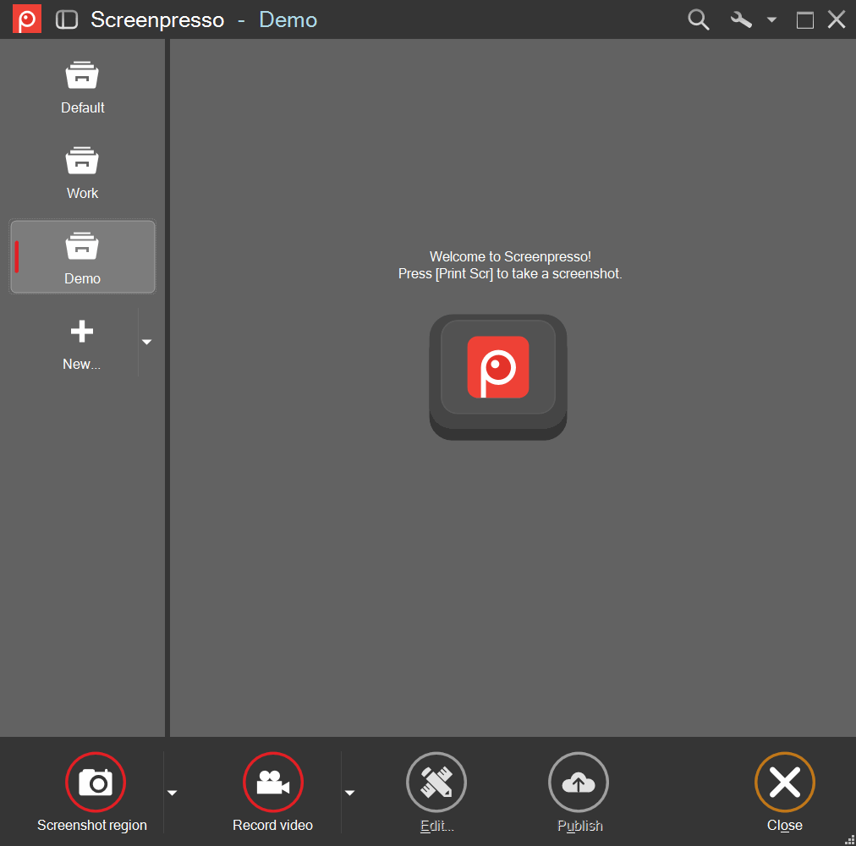
Task: Select the Demo workspace item
Action: (82, 256)
